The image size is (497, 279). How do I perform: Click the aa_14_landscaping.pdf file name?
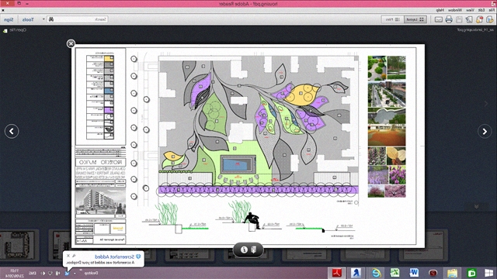coord(475,30)
